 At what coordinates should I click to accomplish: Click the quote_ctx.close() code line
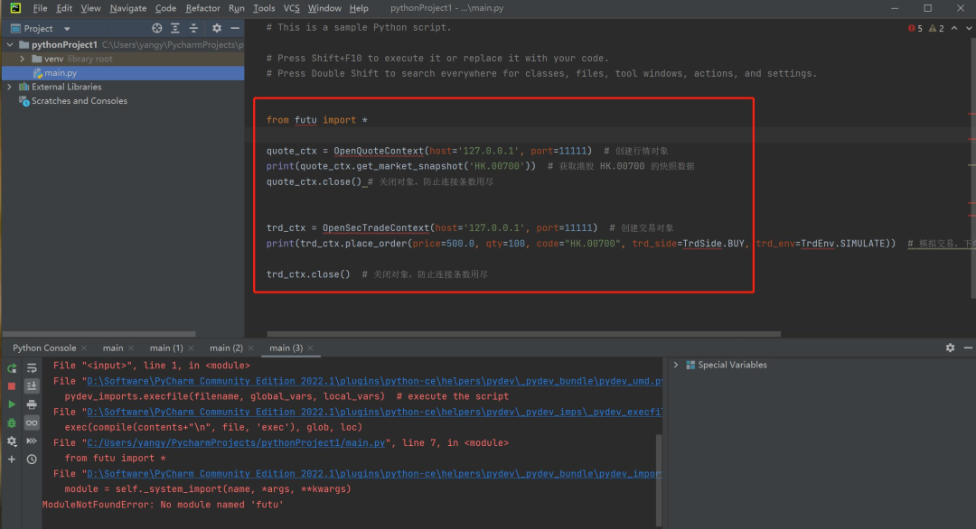[x=314, y=181]
